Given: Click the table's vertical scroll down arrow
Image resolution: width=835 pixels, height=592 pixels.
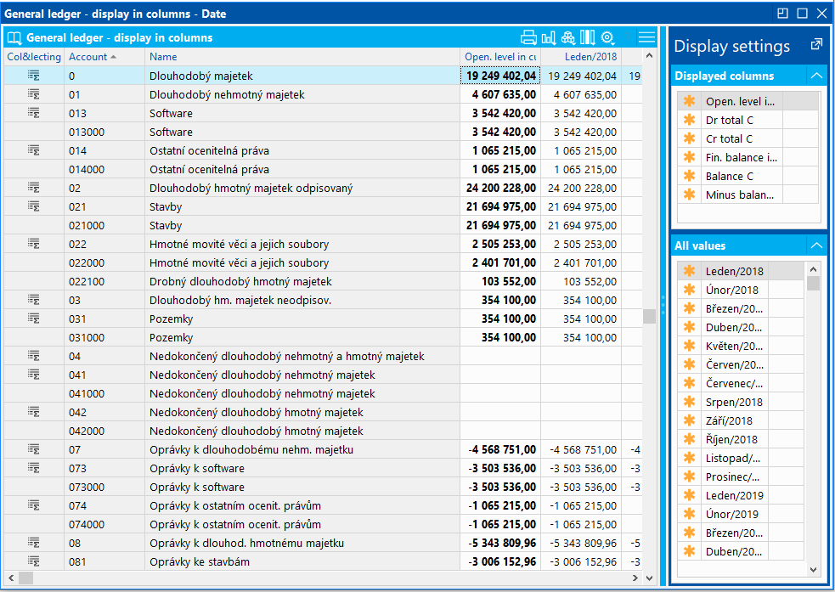Looking at the screenshot, I should point(649,578).
